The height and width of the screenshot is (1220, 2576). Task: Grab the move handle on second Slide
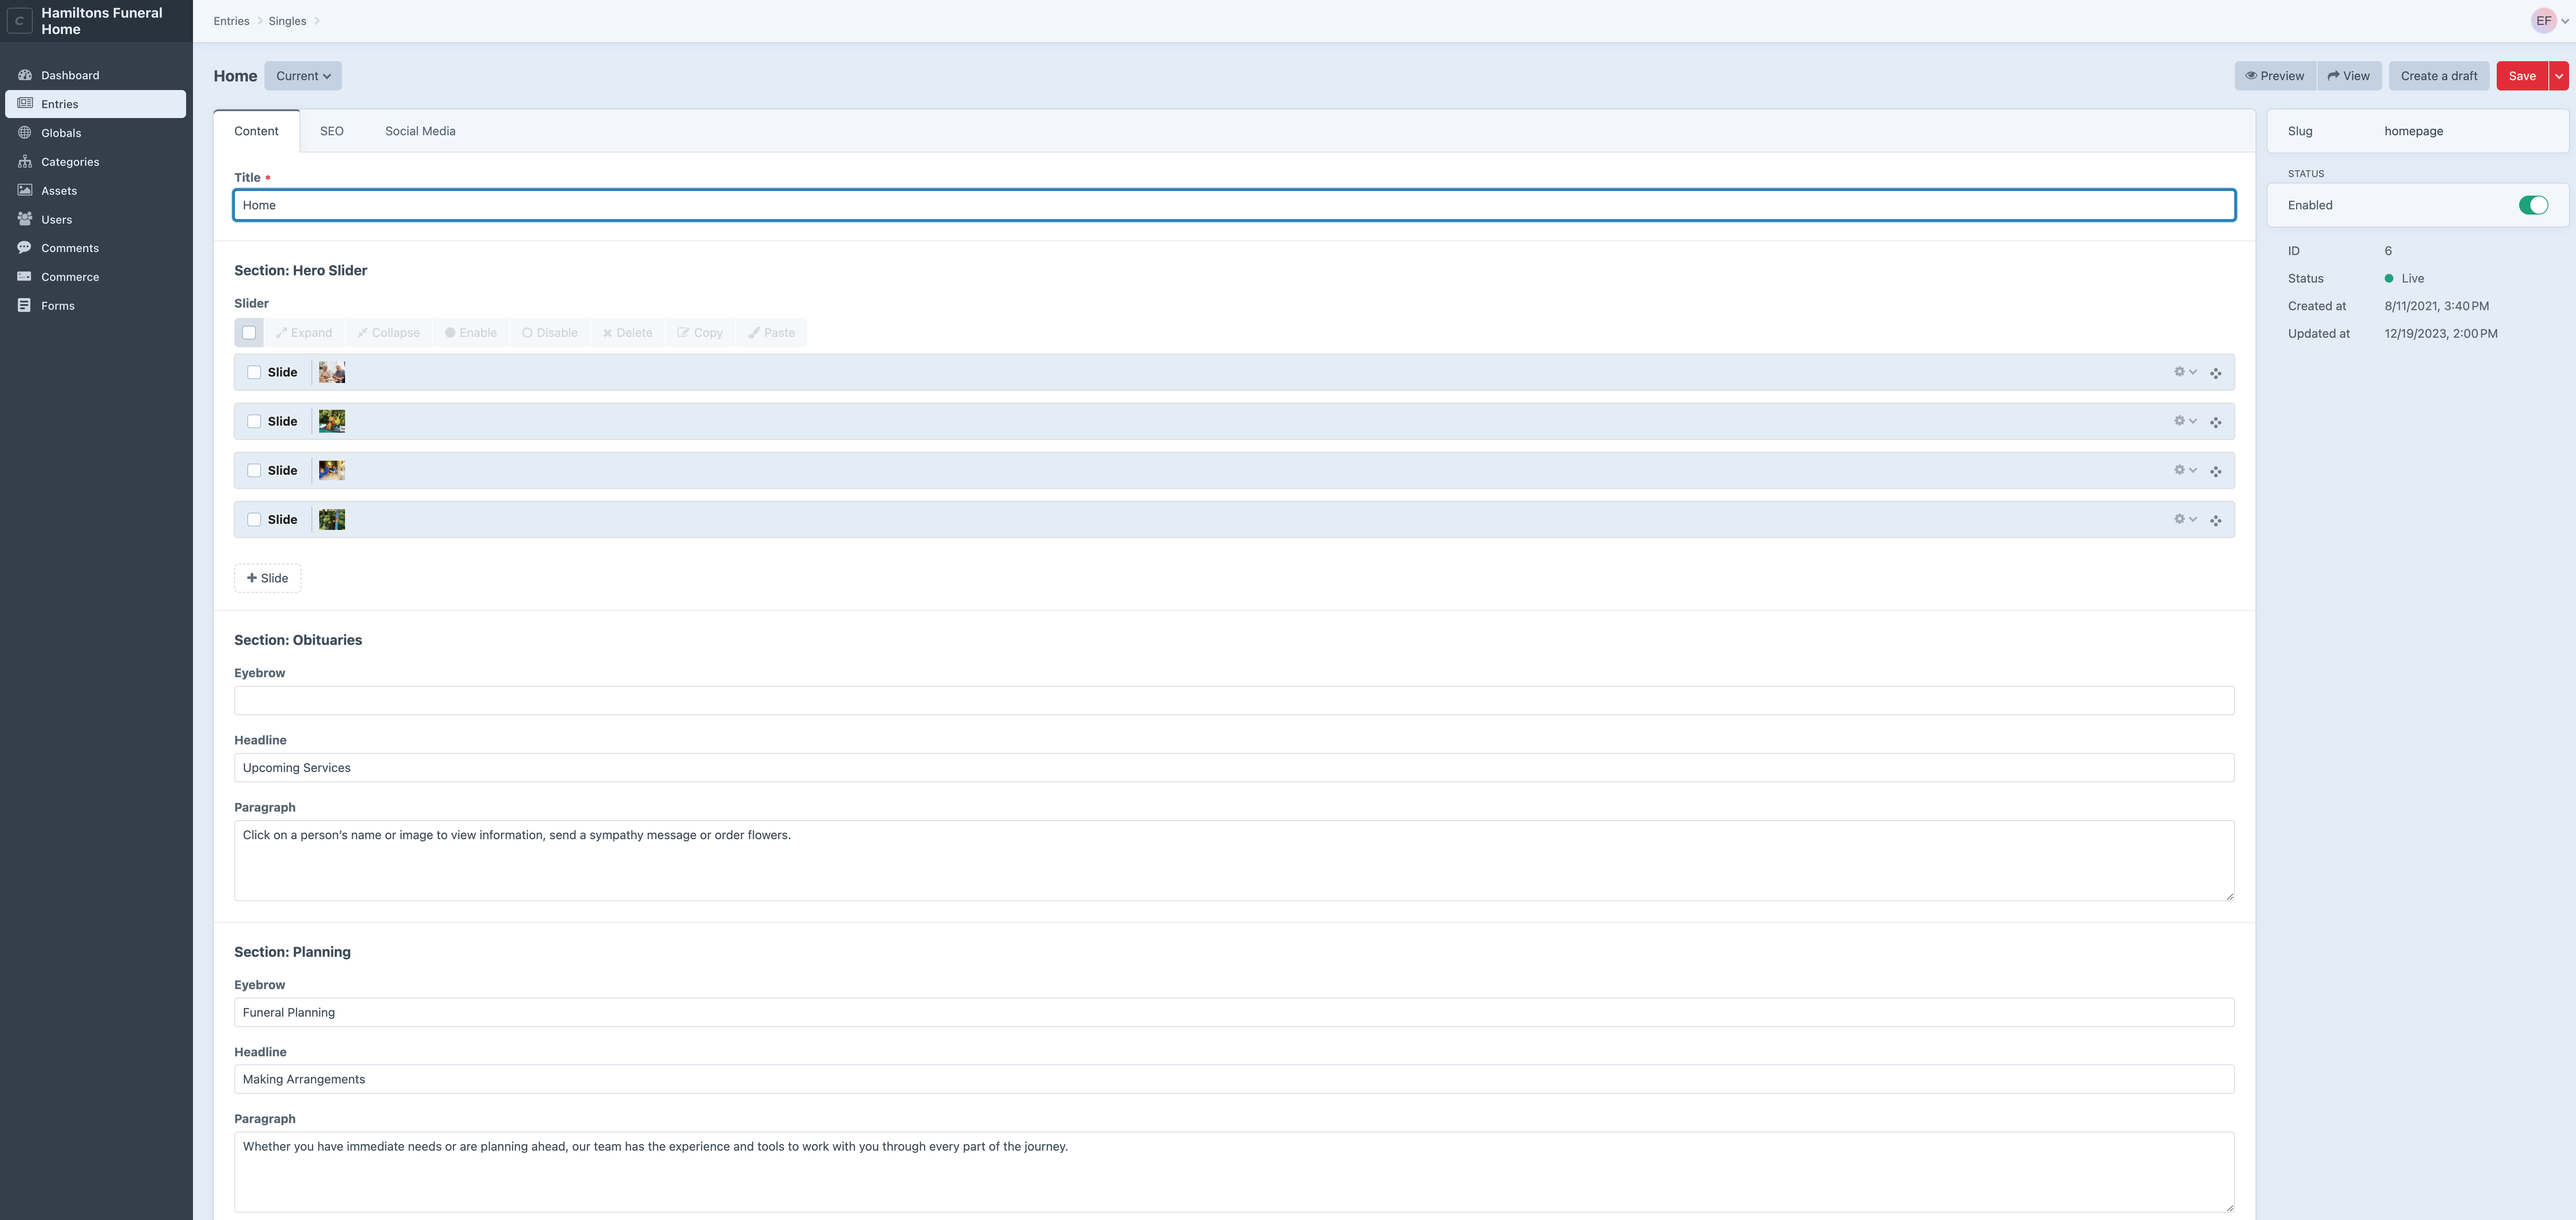(x=2216, y=422)
